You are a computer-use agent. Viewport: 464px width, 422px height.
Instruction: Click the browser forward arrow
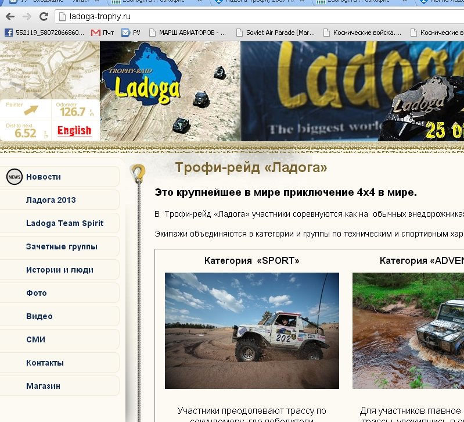pos(27,17)
